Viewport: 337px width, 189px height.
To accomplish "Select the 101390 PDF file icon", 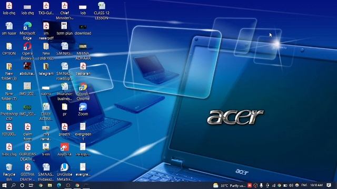I will (x=9, y=129).
